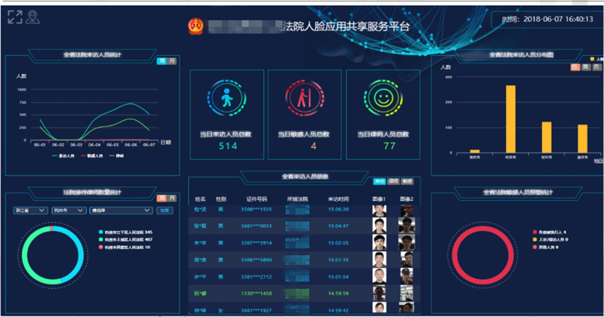Switch to the 来访 tab in visitor info
This screenshot has width=604, height=317.
tap(379, 182)
